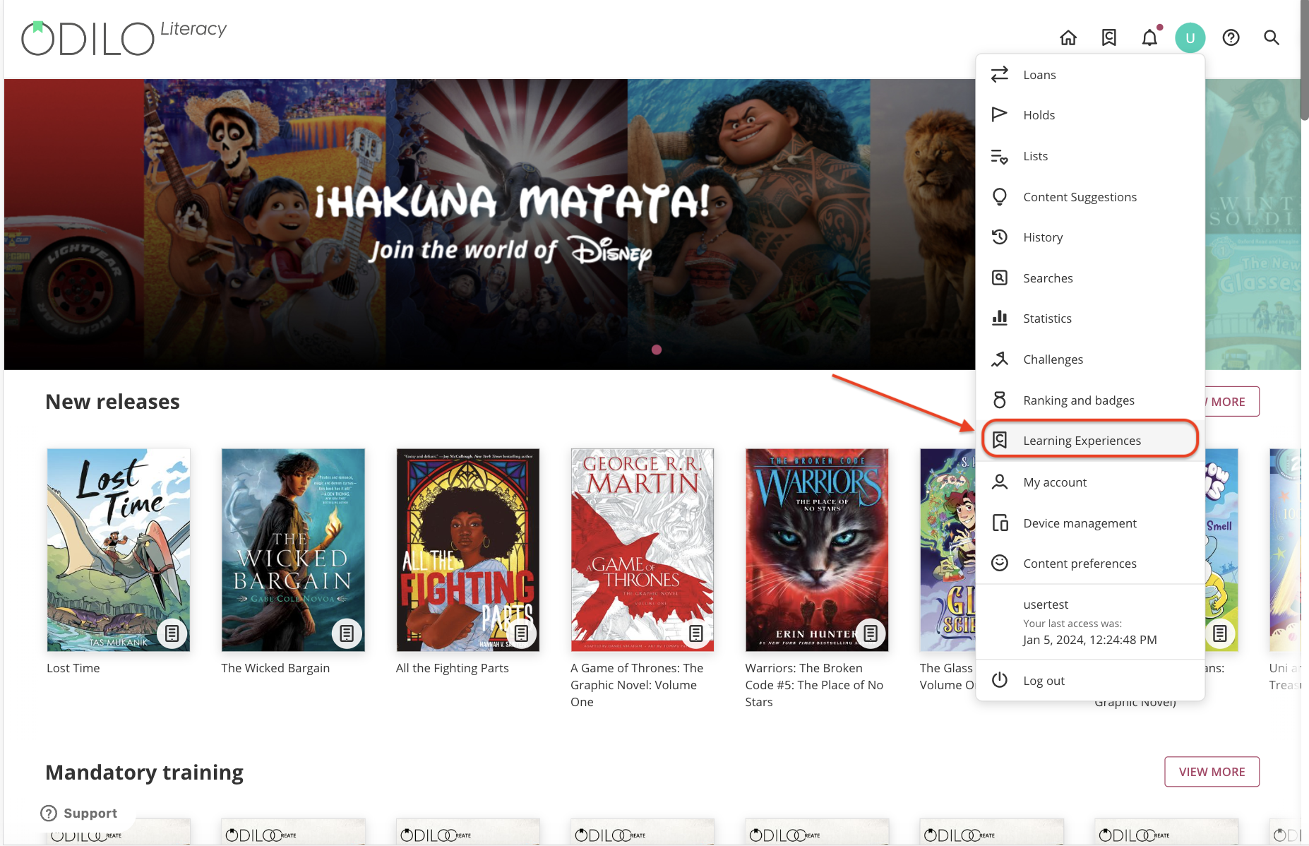Open Device management
The width and height of the screenshot is (1309, 846).
[1090, 523]
